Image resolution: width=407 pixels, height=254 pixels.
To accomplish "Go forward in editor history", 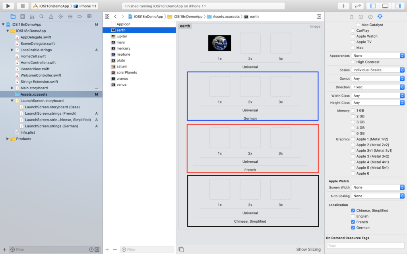I will tap(122, 16).
